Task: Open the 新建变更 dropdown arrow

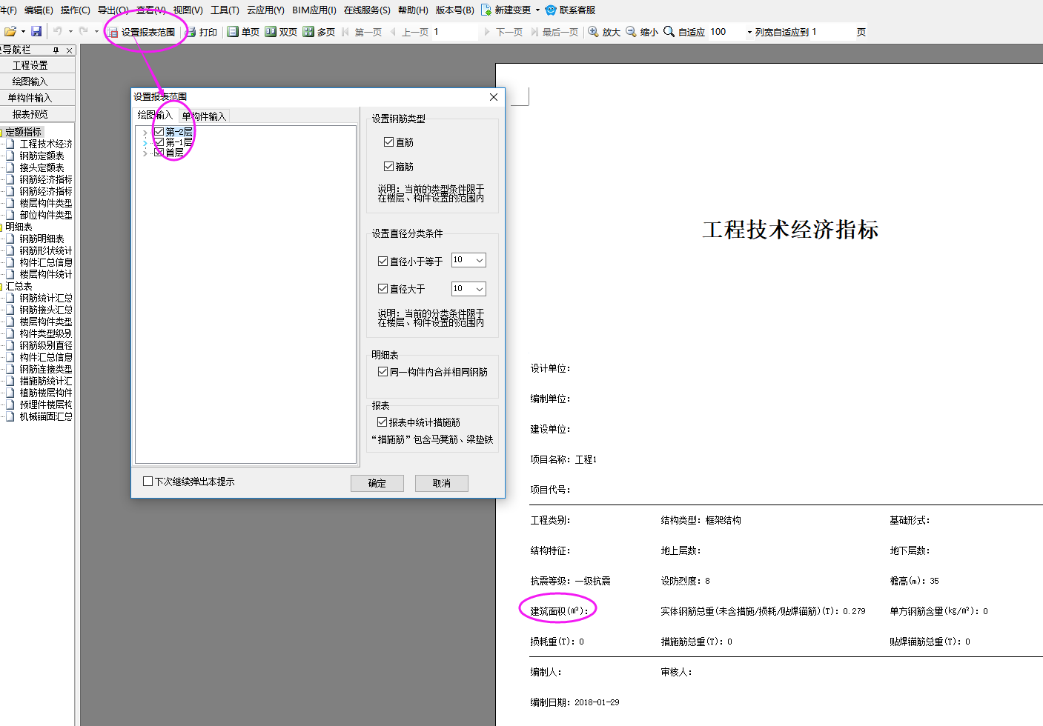Action: coord(537,10)
